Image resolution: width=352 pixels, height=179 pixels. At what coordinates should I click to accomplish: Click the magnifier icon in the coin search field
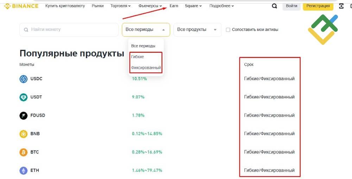(x=26, y=30)
